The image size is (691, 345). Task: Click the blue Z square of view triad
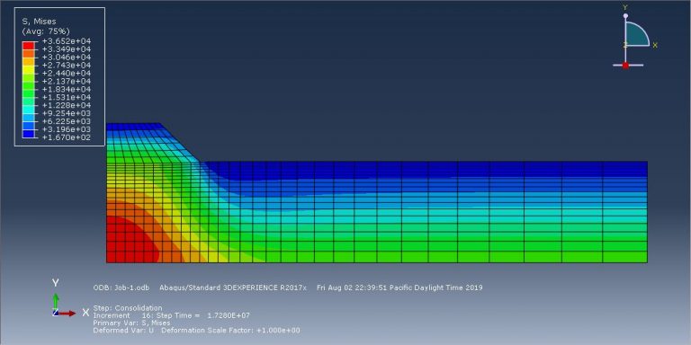[x=56, y=313]
